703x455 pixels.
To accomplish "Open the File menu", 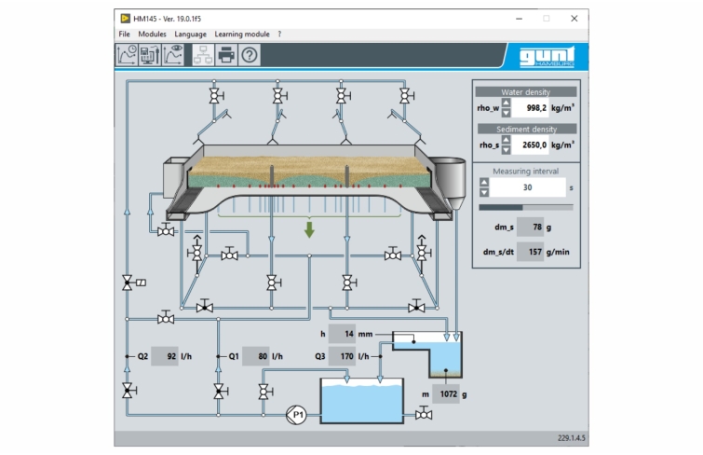I will coord(124,34).
